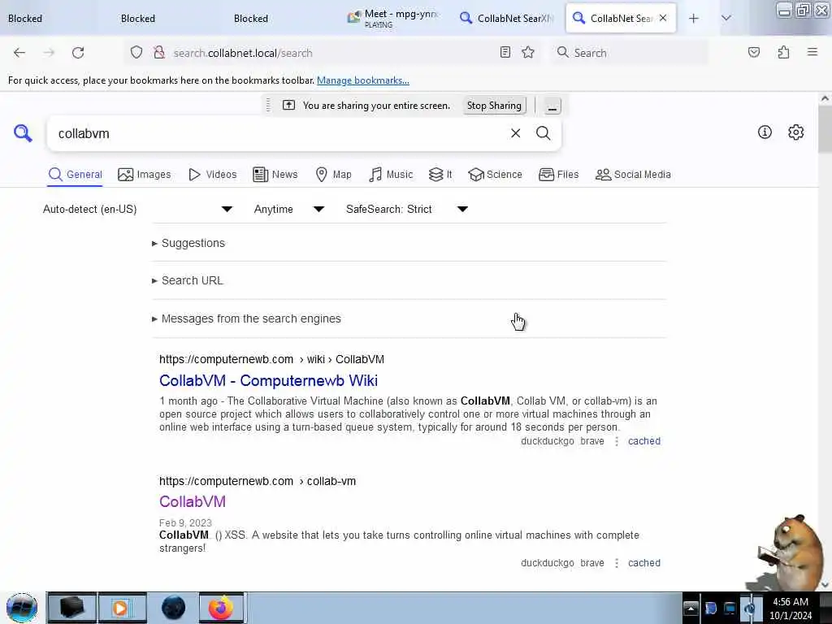Open the media player taskbar icon

point(122,608)
